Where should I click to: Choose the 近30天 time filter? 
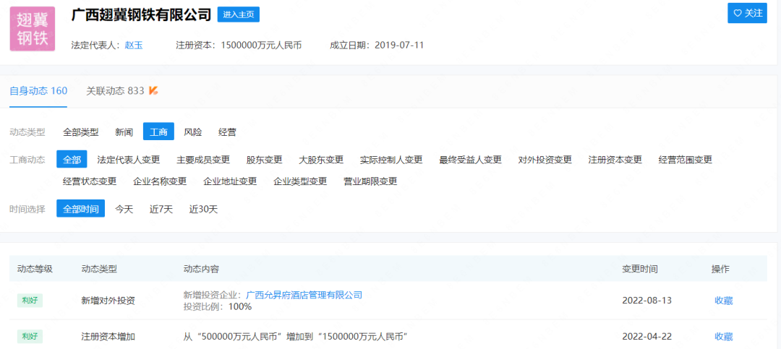pyautogui.click(x=203, y=209)
